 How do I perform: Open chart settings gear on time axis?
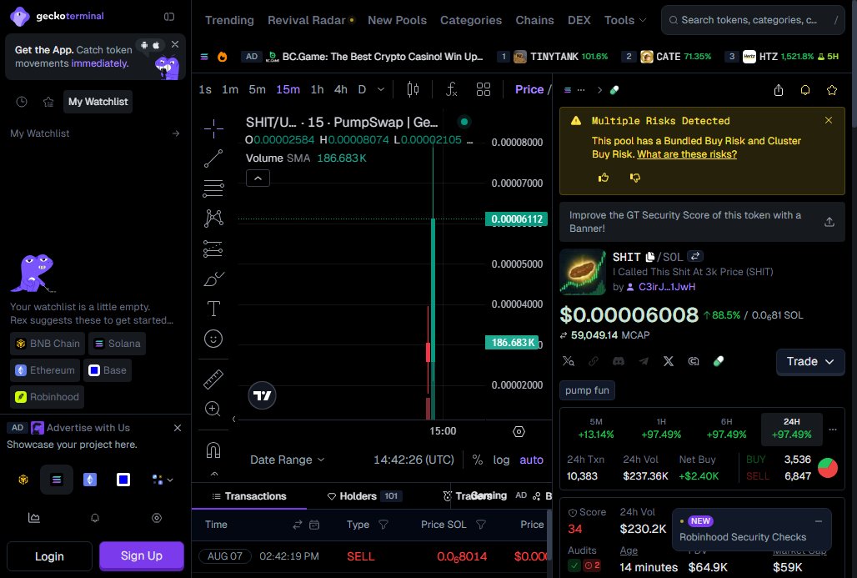519,431
